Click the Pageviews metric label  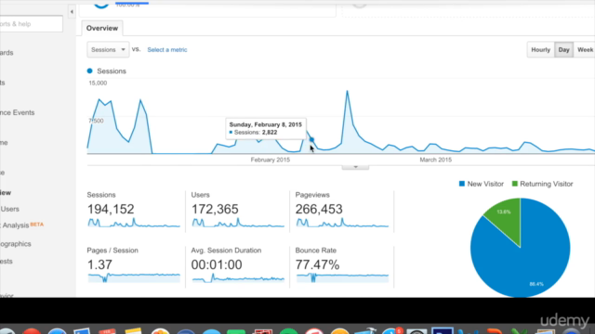[x=312, y=195]
